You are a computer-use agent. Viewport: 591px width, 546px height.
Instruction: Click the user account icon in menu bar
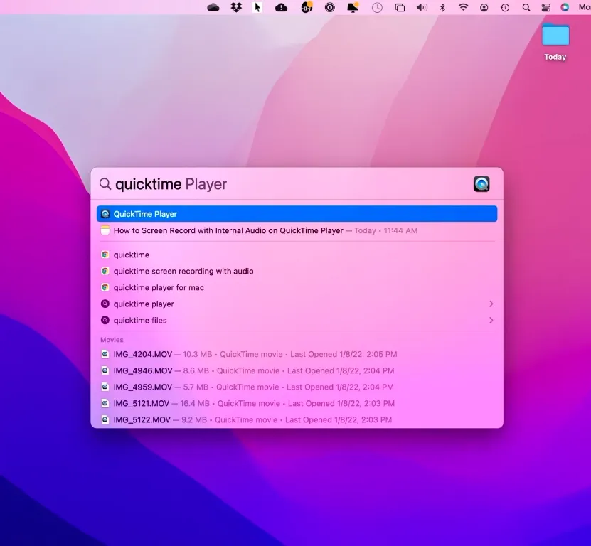[x=484, y=8]
